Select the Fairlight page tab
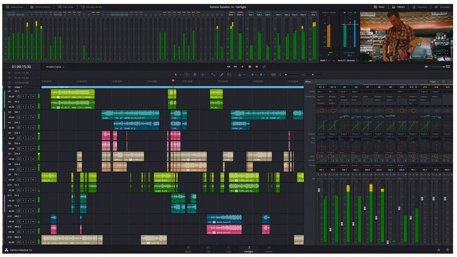The height and width of the screenshot is (257, 457). 249,249
